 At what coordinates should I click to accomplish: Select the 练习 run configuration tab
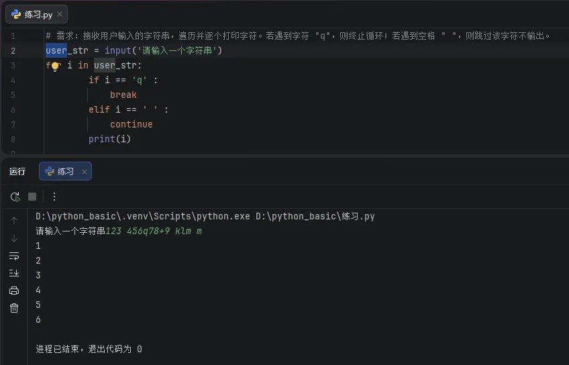tap(64, 171)
